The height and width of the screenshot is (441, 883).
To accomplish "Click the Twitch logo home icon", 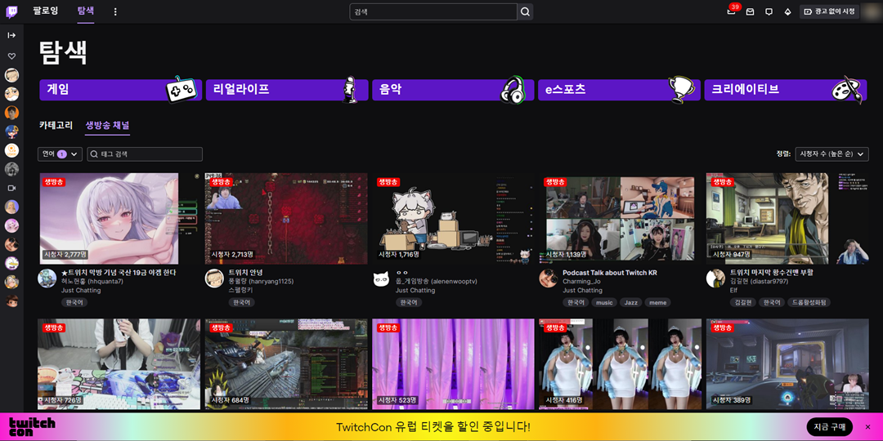I will coord(11,11).
